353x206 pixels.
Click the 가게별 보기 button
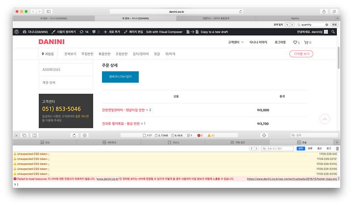[x=301, y=54]
